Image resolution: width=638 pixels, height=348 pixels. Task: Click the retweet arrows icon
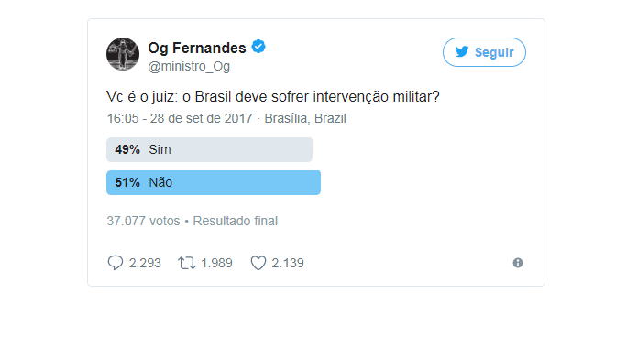pyautogui.click(x=187, y=263)
